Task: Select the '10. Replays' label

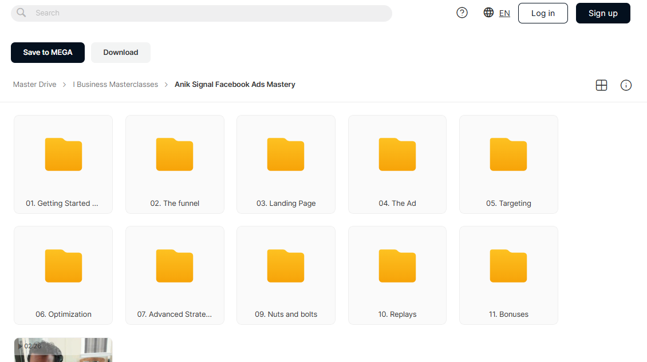Action: [397, 314]
